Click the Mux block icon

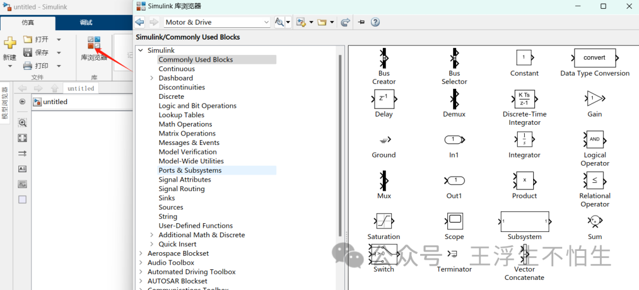pos(383,181)
